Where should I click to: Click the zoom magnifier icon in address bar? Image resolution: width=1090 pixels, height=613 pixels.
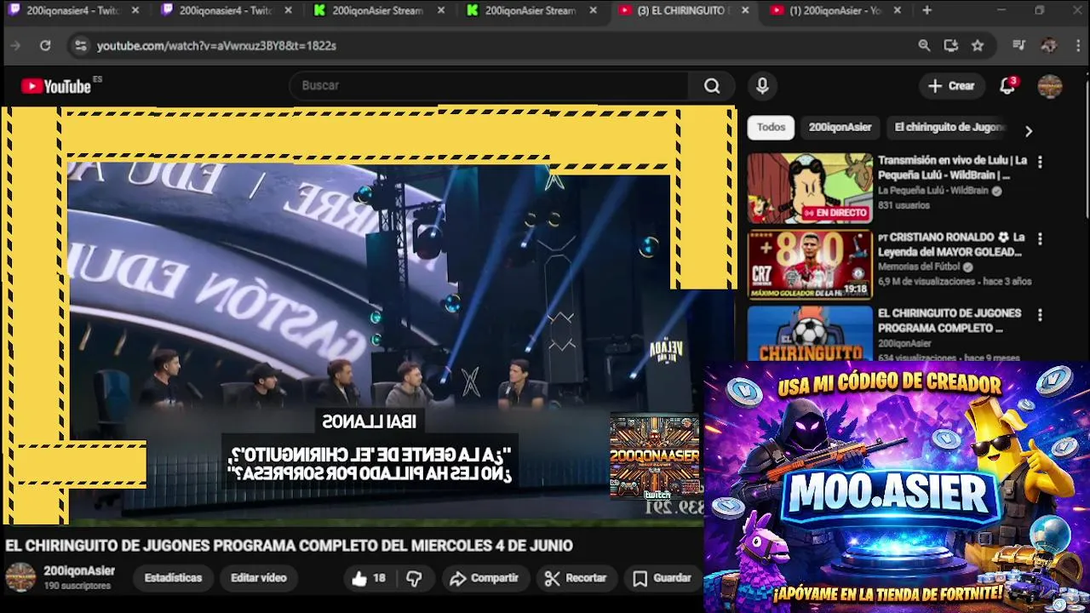coord(924,45)
